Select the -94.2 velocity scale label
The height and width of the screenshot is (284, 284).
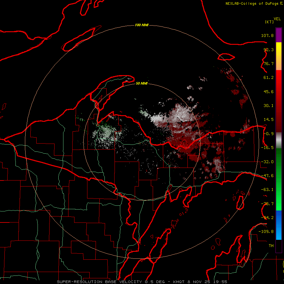[x=267, y=218]
